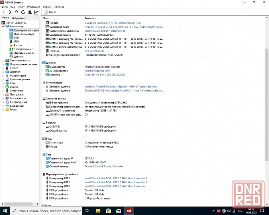This screenshot has height=215, width=269.
Task: Go up one level with the up arrow
Action: pyautogui.click(x=16, y=12)
